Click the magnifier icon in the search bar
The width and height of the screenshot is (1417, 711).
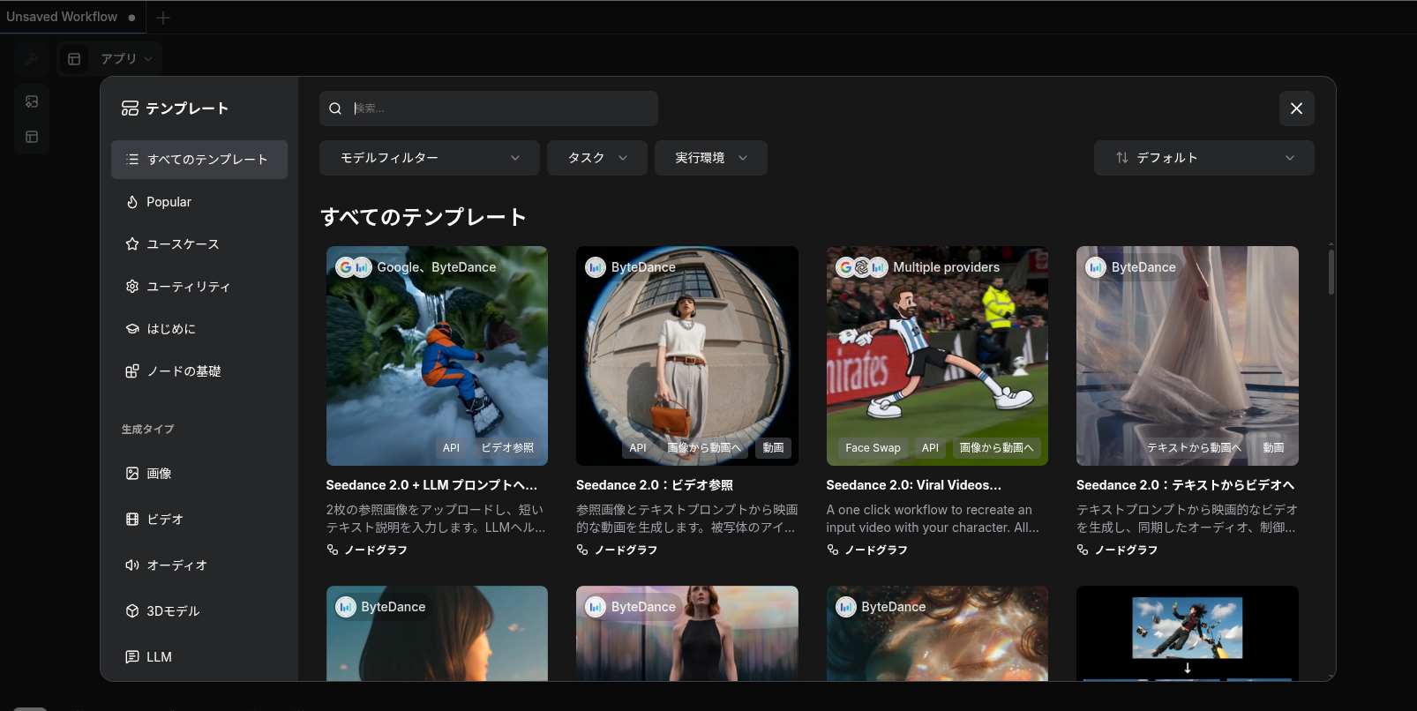click(x=335, y=109)
